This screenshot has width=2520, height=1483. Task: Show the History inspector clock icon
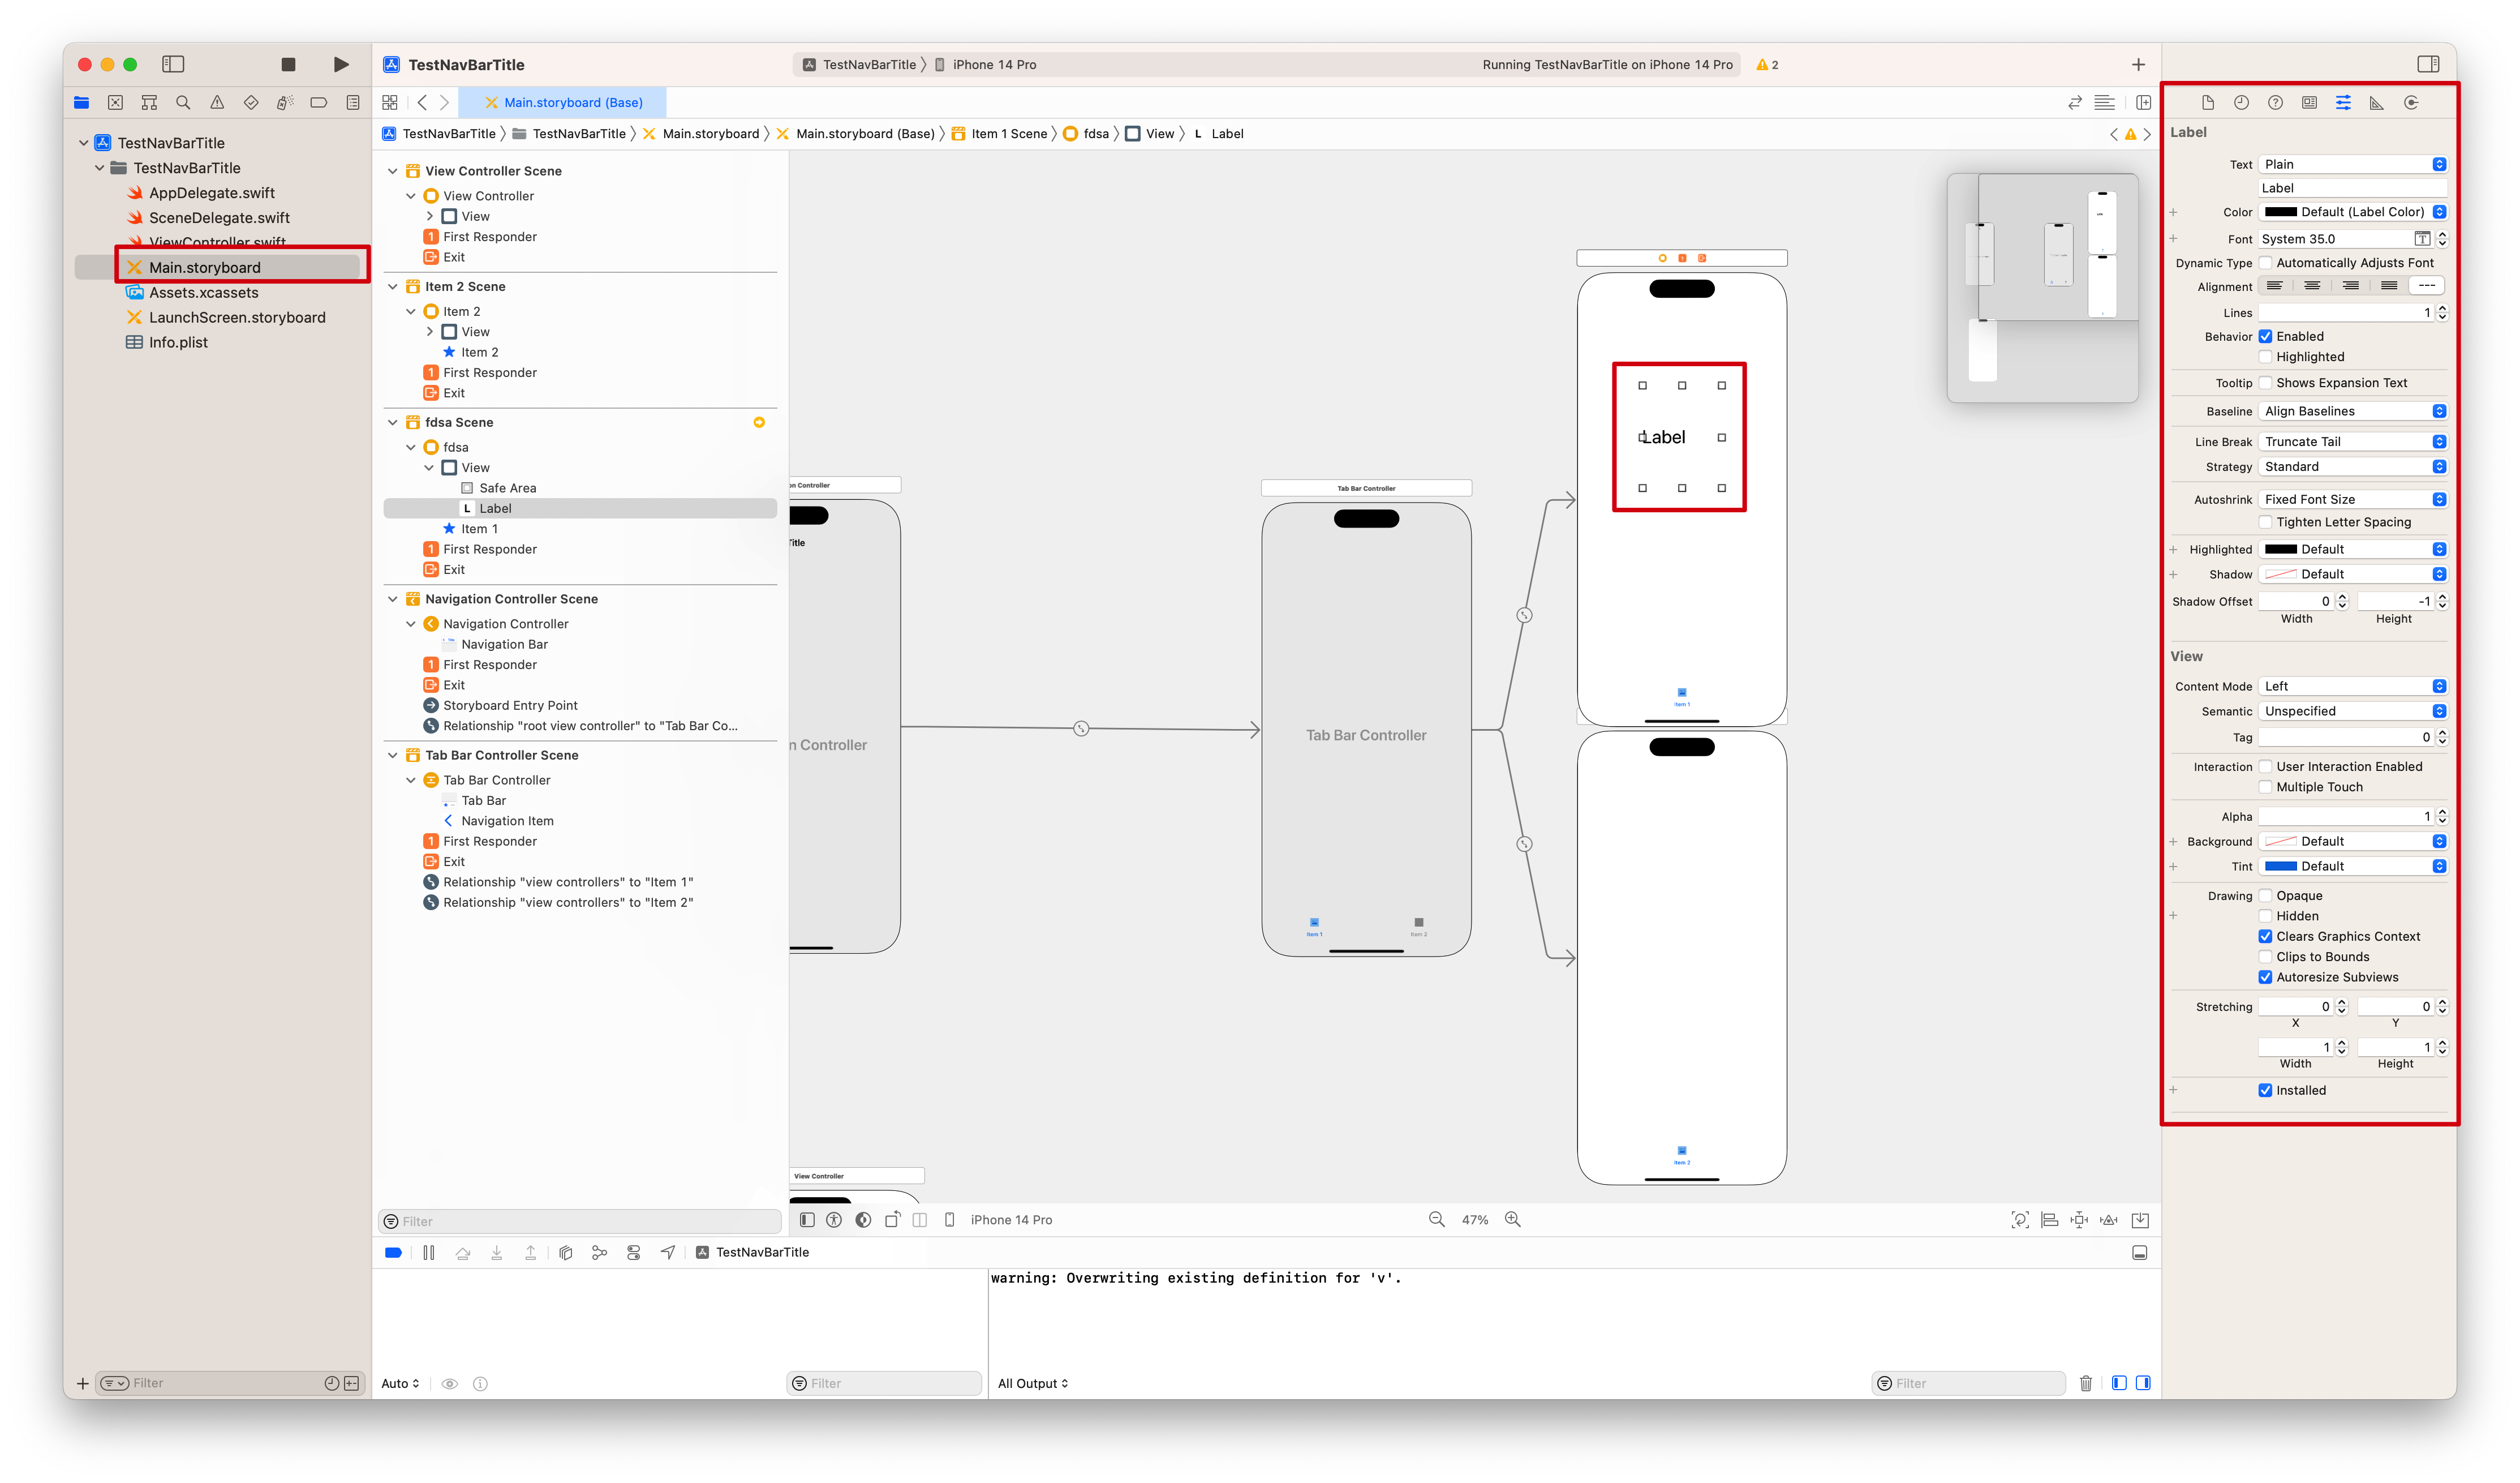coord(2241,102)
